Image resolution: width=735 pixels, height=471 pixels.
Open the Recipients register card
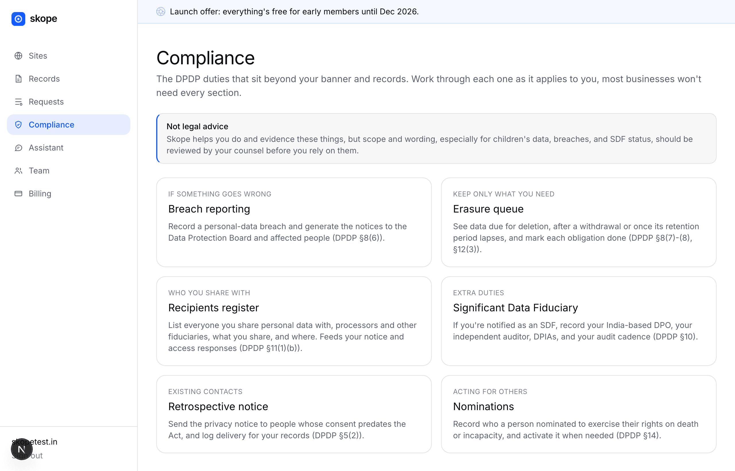[x=294, y=321]
